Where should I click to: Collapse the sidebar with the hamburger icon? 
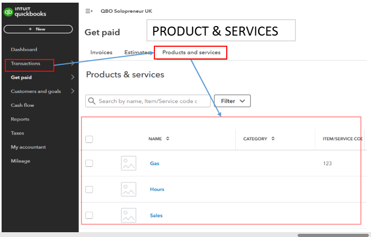[89, 11]
